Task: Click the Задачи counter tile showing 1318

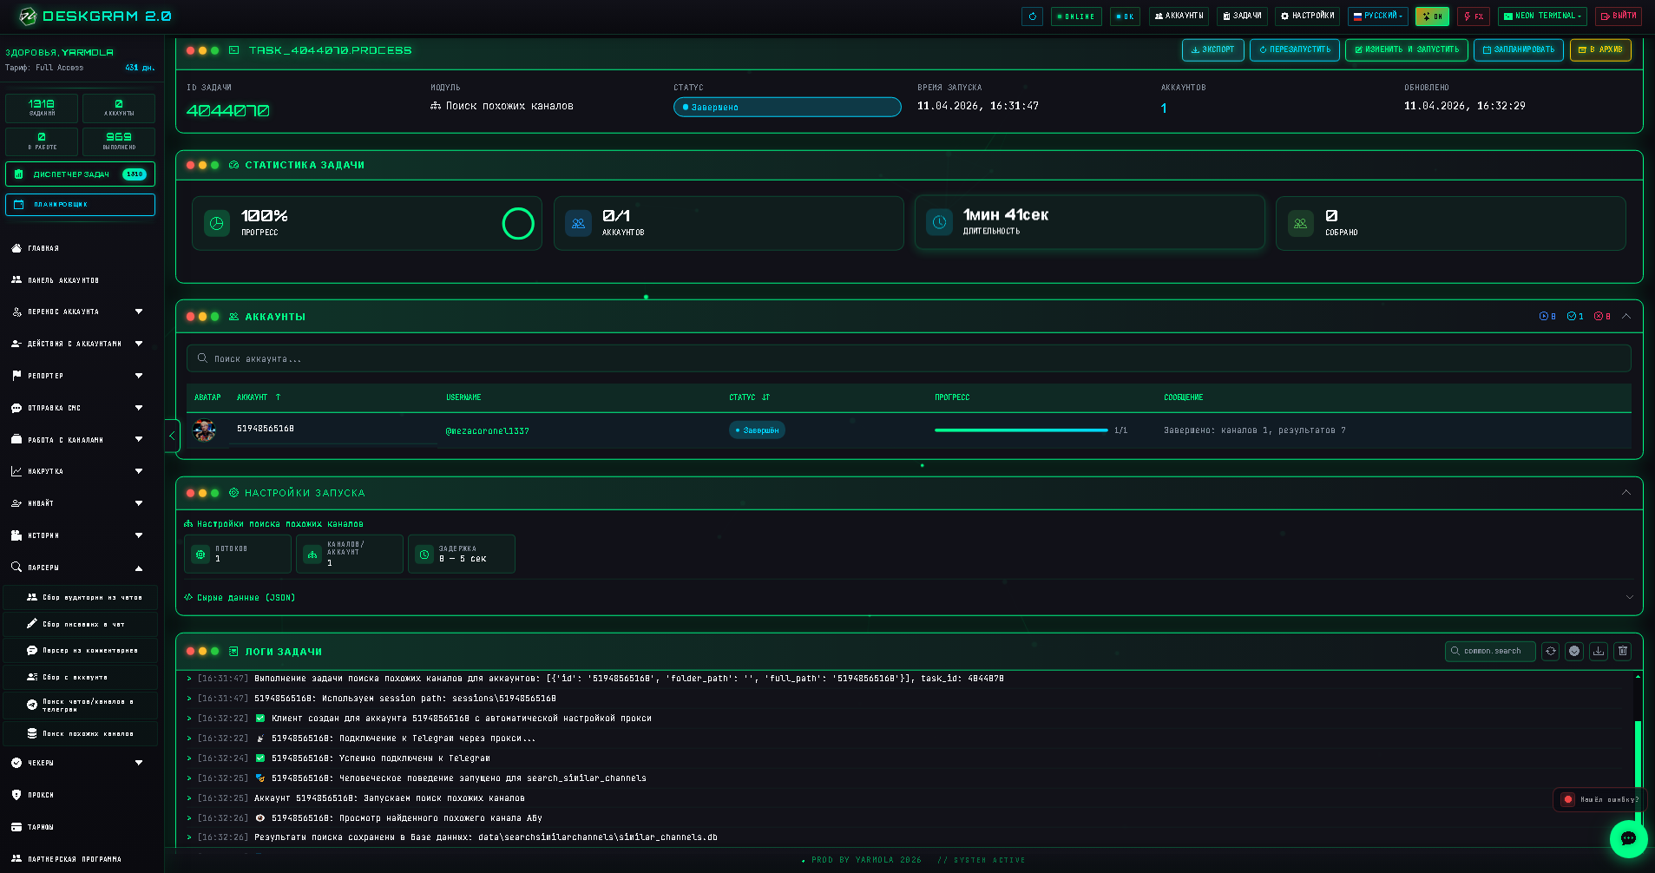Action: pos(42,108)
